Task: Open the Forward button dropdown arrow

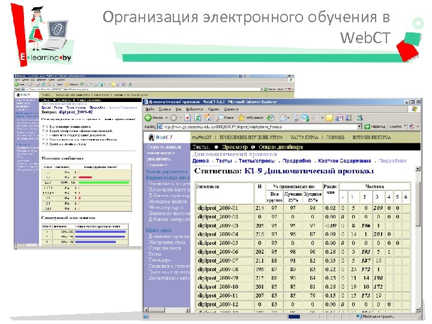Action: click(180, 118)
